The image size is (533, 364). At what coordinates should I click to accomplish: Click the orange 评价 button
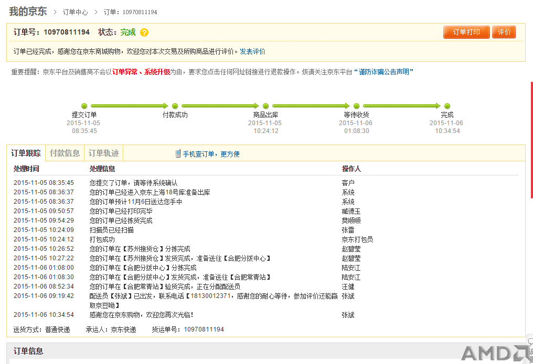(504, 32)
